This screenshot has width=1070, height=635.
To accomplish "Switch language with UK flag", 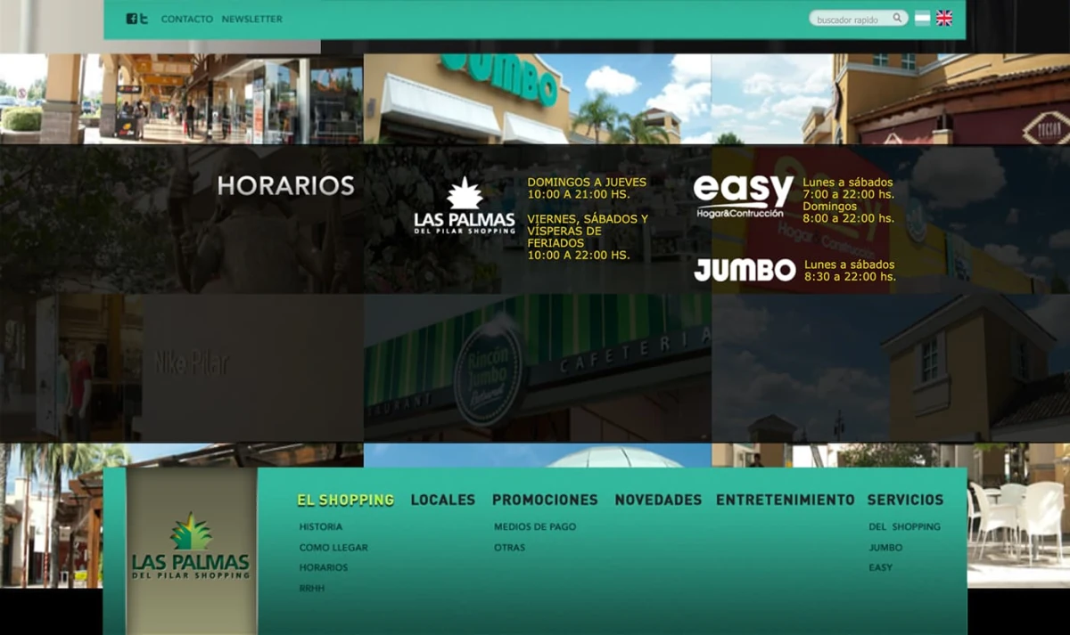I will click(944, 18).
